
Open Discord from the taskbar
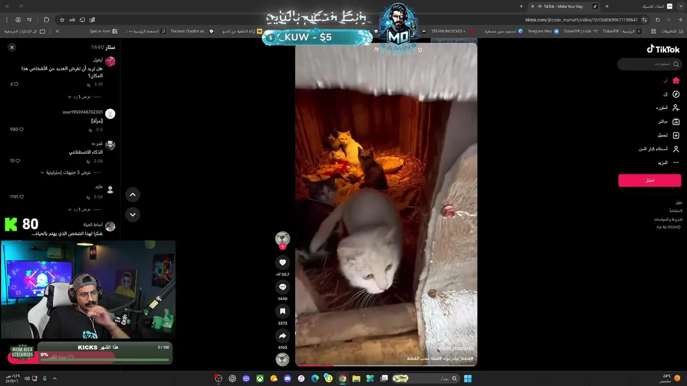(287, 378)
